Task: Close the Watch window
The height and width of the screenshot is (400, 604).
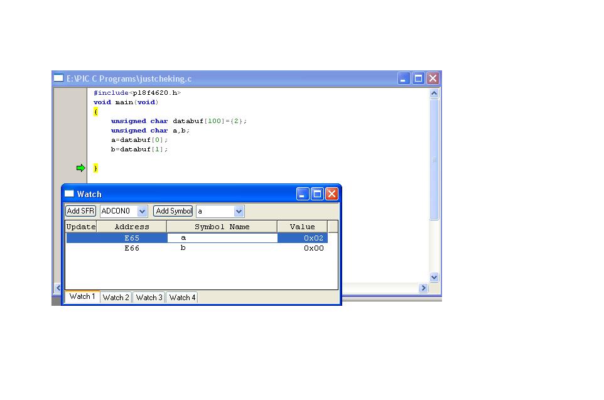Action: tap(332, 194)
